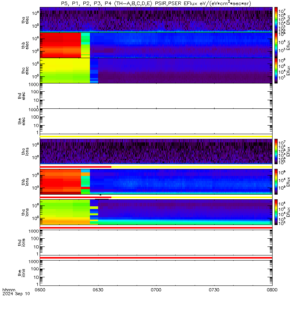The width and height of the screenshot is (292, 312).
Task: Select the 'thd ions' panel label
Action: (x=22, y=243)
